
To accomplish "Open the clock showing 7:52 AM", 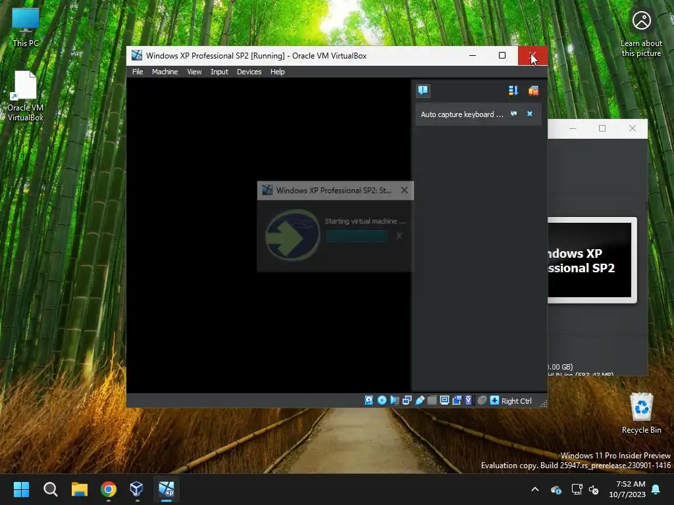I will point(627,489).
